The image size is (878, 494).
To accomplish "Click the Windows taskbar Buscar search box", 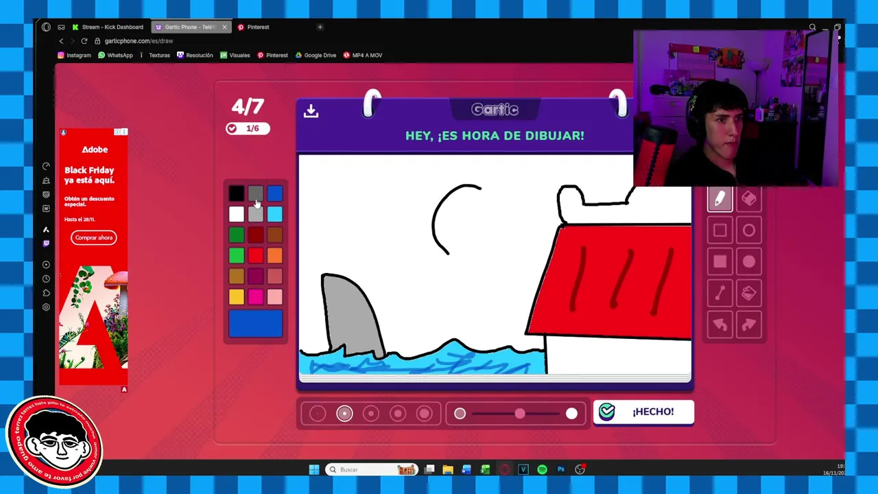I will 371,469.
